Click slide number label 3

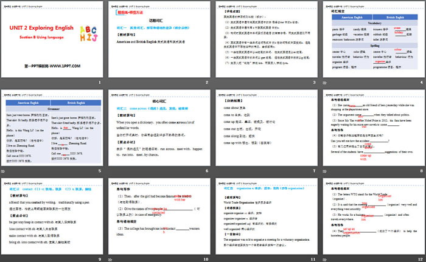tap(315, 82)
